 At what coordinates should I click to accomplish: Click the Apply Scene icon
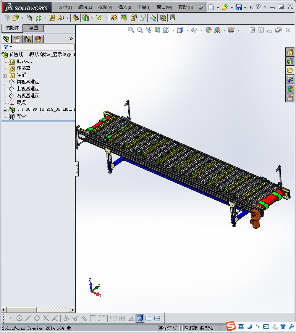217,30
